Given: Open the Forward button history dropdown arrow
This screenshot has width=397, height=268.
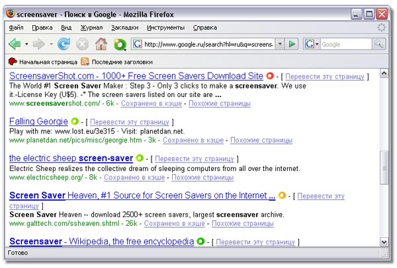Looking at the screenshot, I should [x=51, y=44].
